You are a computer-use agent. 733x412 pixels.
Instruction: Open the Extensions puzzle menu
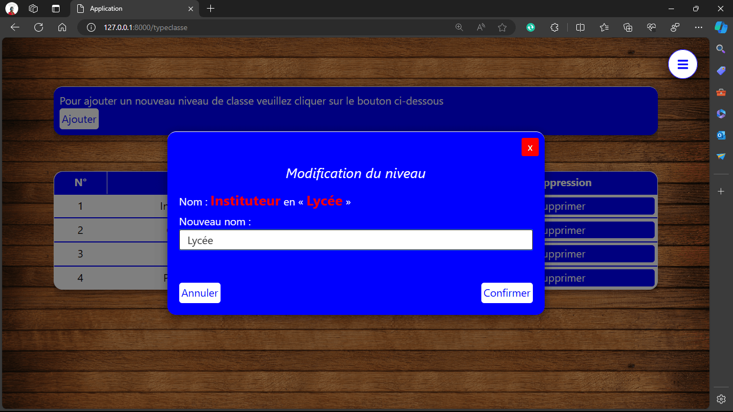(555, 27)
